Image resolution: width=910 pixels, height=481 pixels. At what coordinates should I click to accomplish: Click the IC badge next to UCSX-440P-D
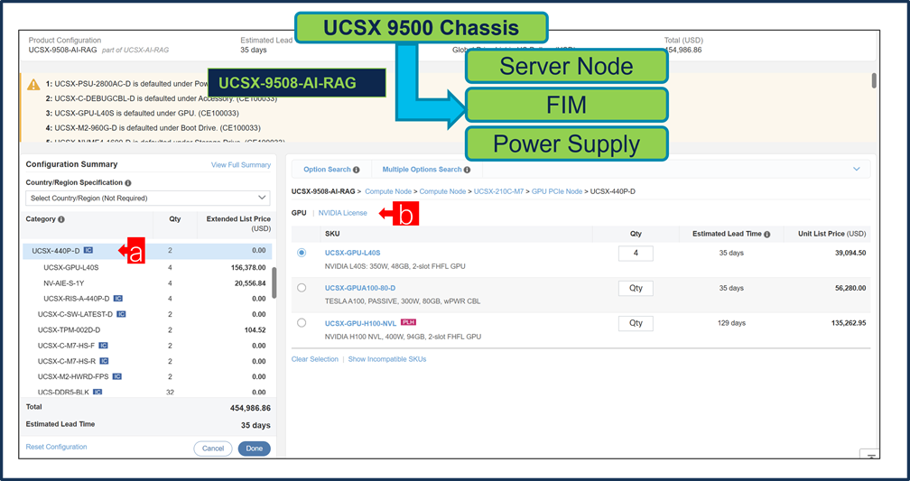point(88,251)
